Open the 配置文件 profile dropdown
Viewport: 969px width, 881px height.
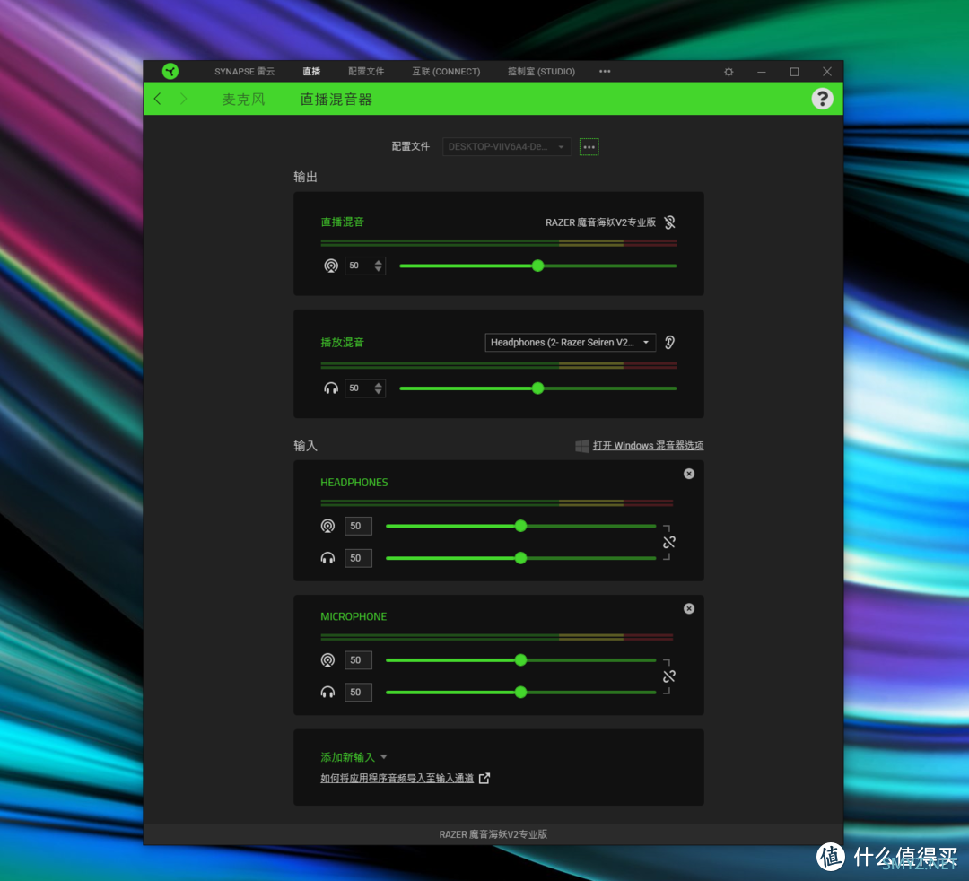(506, 147)
